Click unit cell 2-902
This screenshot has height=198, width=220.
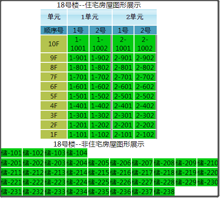(145, 58)
